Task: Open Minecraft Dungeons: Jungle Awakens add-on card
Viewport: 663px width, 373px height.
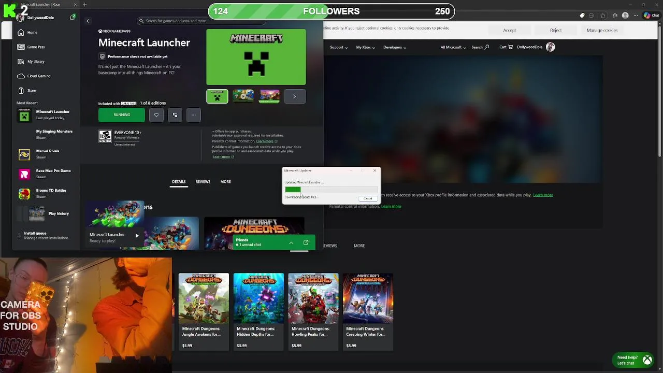Action: click(x=204, y=312)
